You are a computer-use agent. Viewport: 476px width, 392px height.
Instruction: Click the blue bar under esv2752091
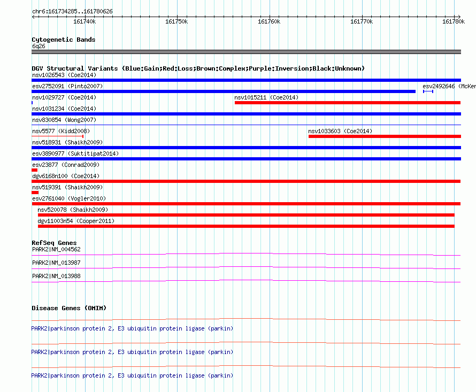click(x=224, y=91)
